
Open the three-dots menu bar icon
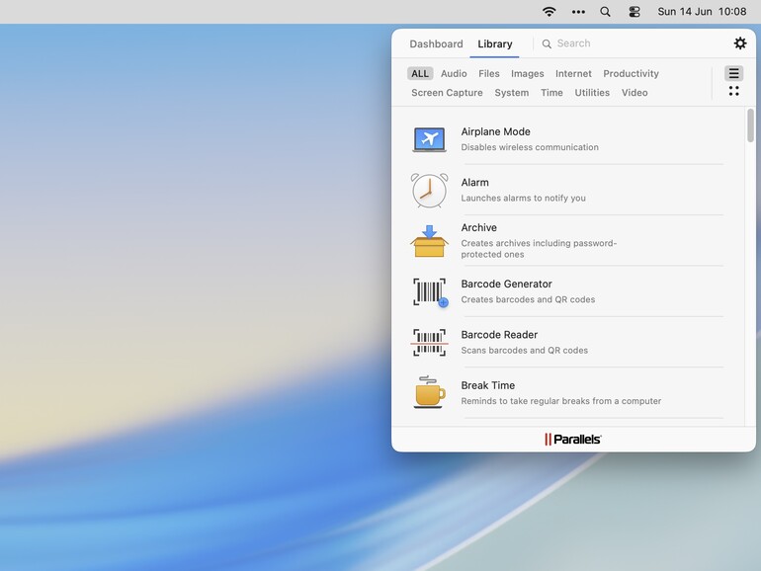(x=578, y=12)
